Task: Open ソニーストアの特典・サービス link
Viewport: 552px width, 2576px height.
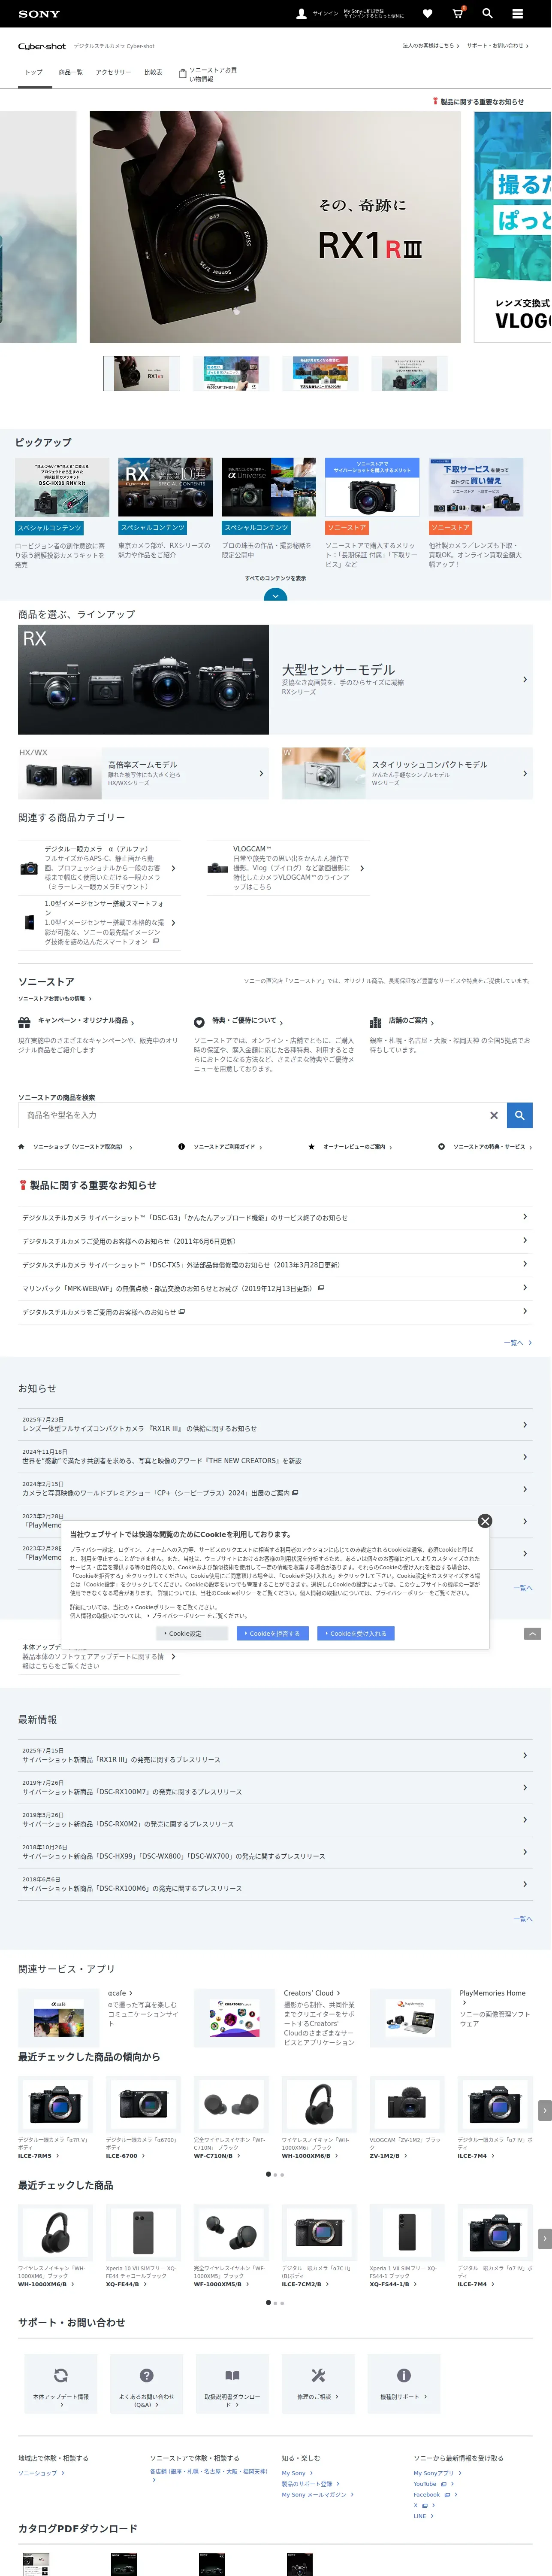Action: click(x=485, y=1147)
